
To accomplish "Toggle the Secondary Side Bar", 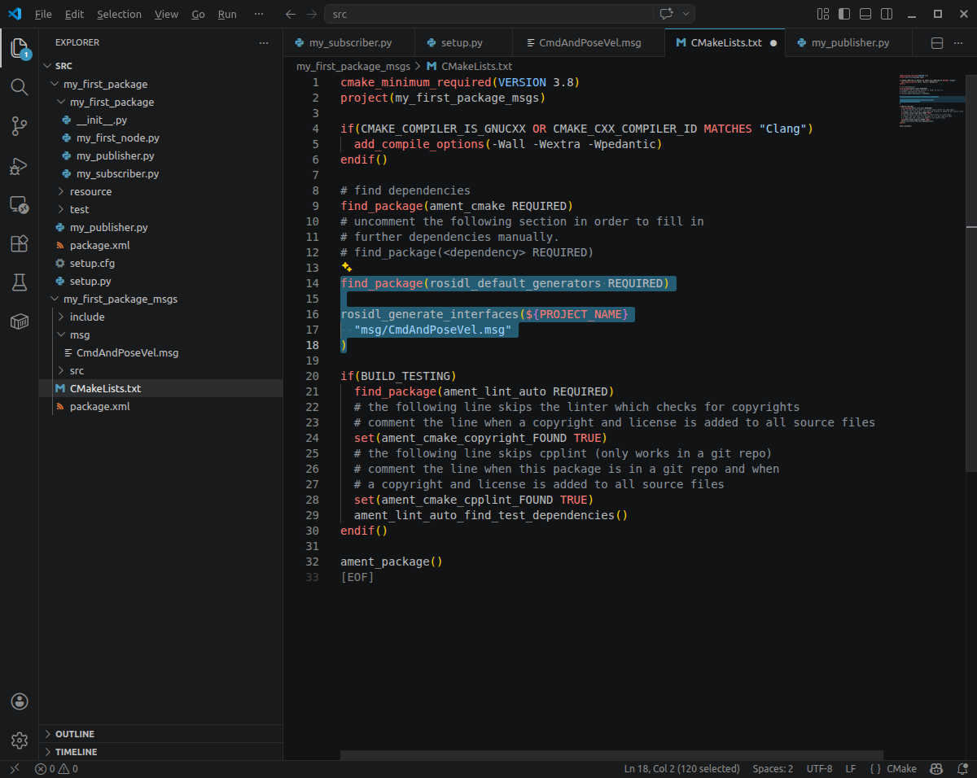I will coord(887,14).
